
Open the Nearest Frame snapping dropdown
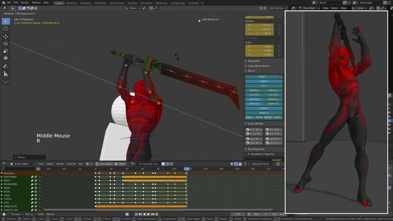(262, 164)
